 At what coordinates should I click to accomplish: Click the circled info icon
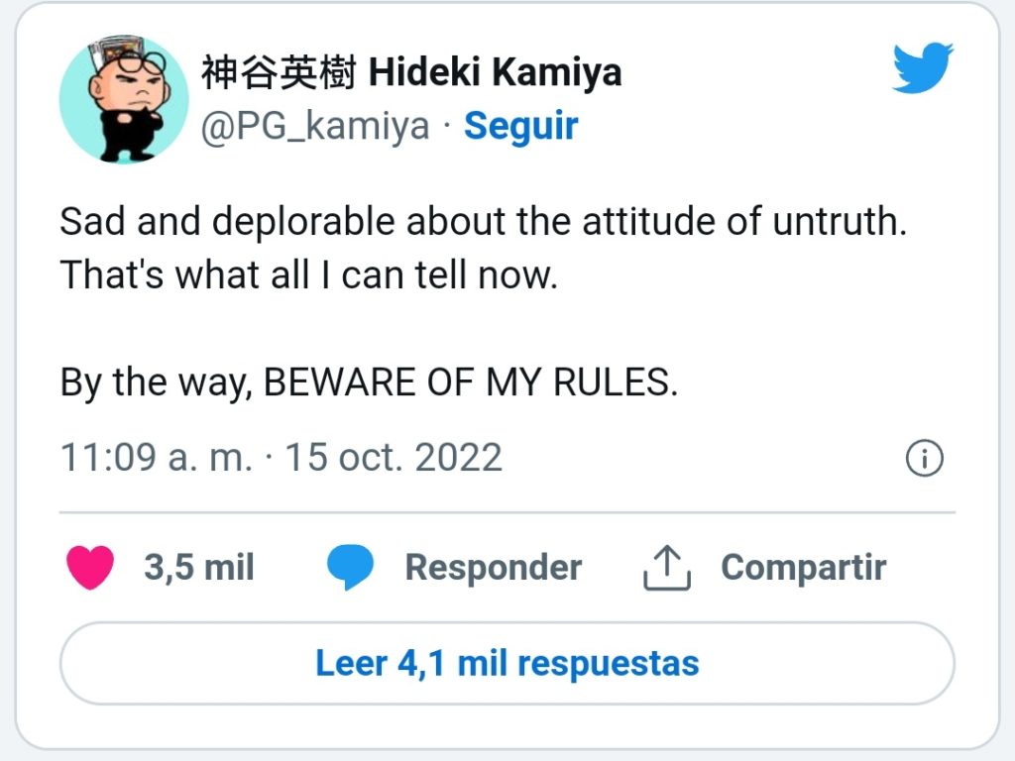click(925, 458)
